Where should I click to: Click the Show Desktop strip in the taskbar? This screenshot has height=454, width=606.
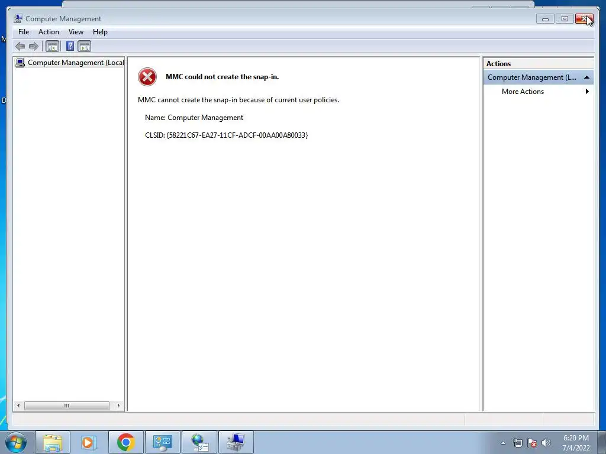tap(602, 442)
